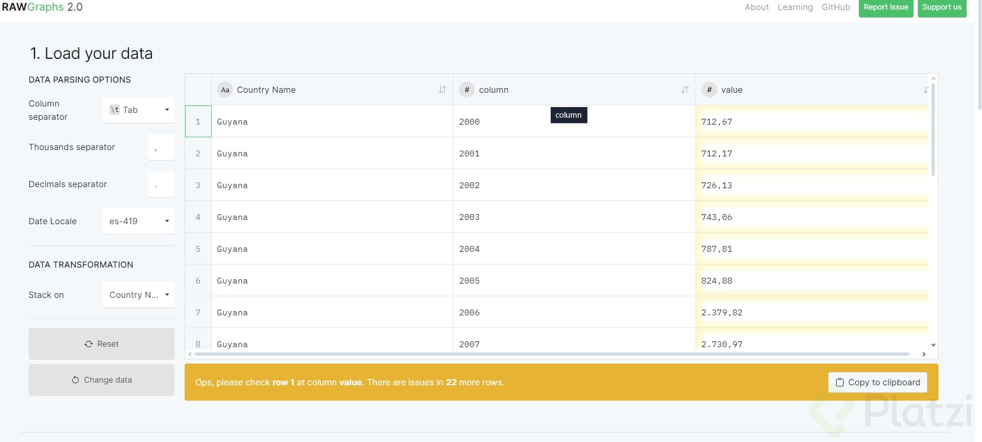This screenshot has height=442, width=982.
Task: Click the value cell 712,67
Action: click(812, 121)
